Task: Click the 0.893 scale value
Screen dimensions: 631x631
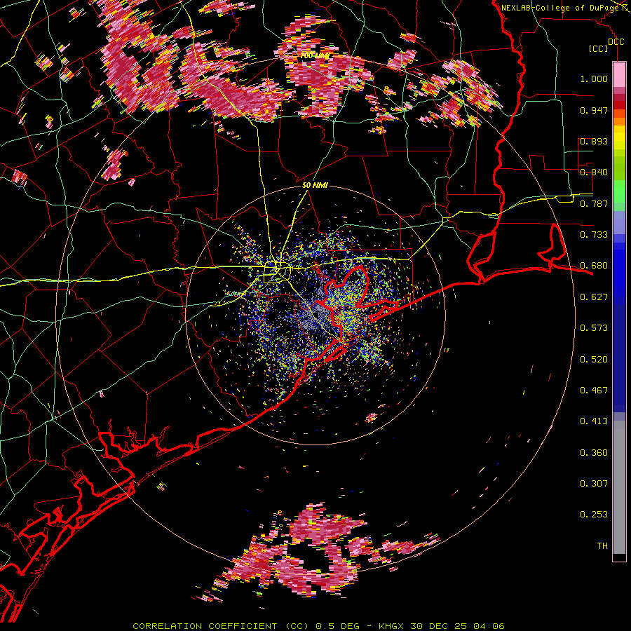Action: pyautogui.click(x=594, y=141)
